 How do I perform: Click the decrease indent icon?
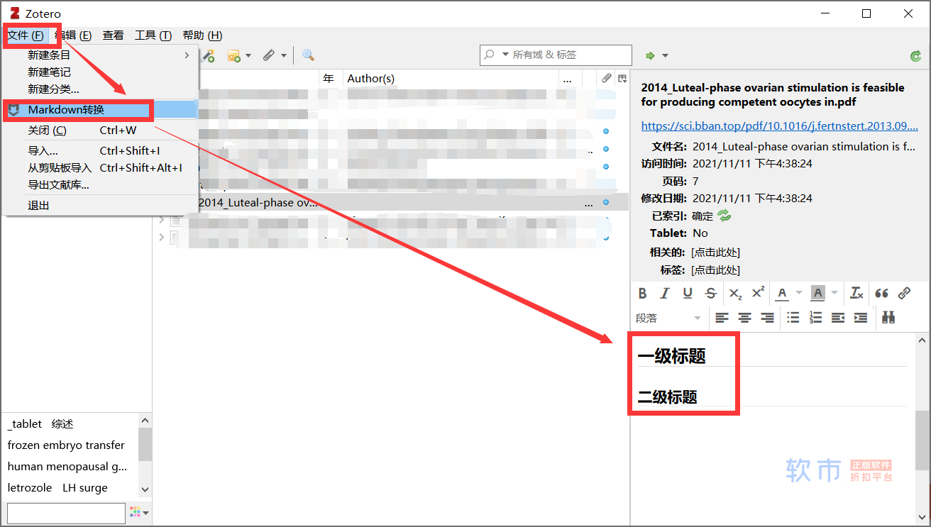click(838, 318)
